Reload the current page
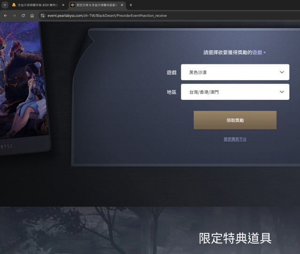Screen dimensions: 300x254 click(23, 16)
